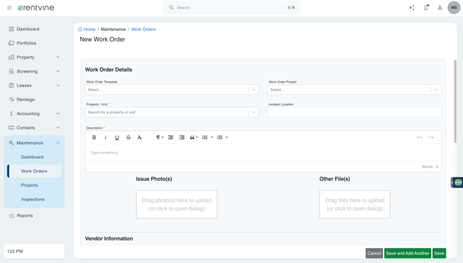Open MS user avatar menu
463x263 pixels.
tap(454, 7)
